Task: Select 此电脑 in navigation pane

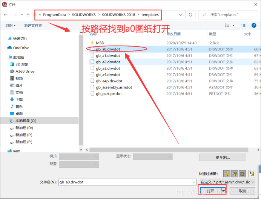Action: tap(18, 57)
